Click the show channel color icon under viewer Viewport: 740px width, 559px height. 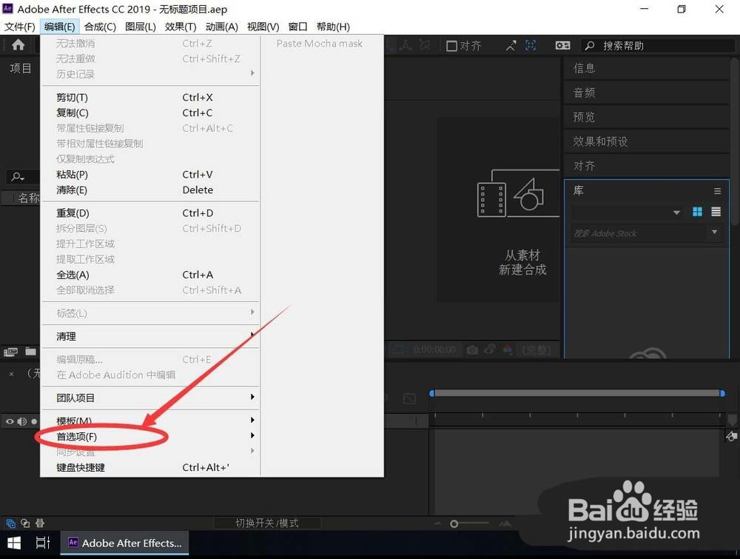coord(508,350)
